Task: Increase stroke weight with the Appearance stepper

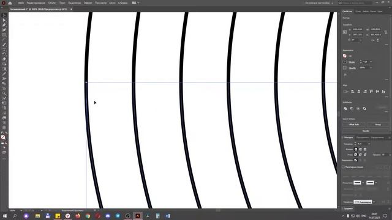Action: point(361,61)
